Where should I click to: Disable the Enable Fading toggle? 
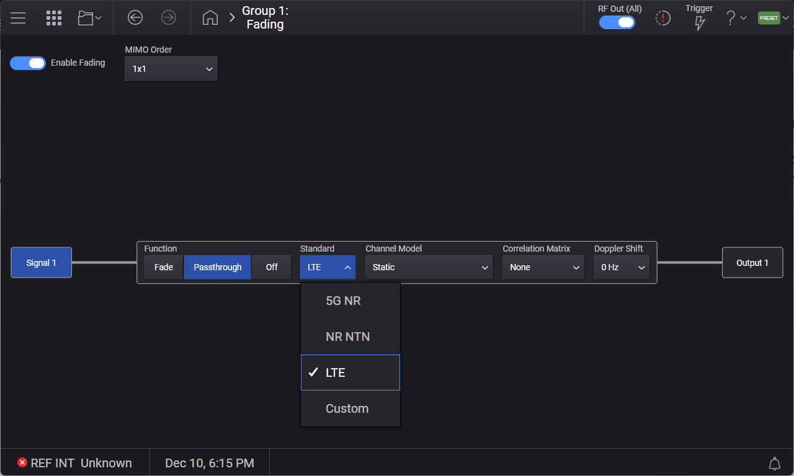pos(28,63)
